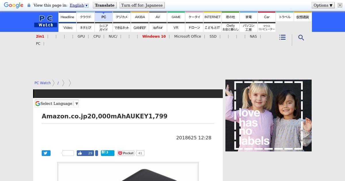345x181 pixels.
Task: Click the power bank product image
Action: (128, 172)
